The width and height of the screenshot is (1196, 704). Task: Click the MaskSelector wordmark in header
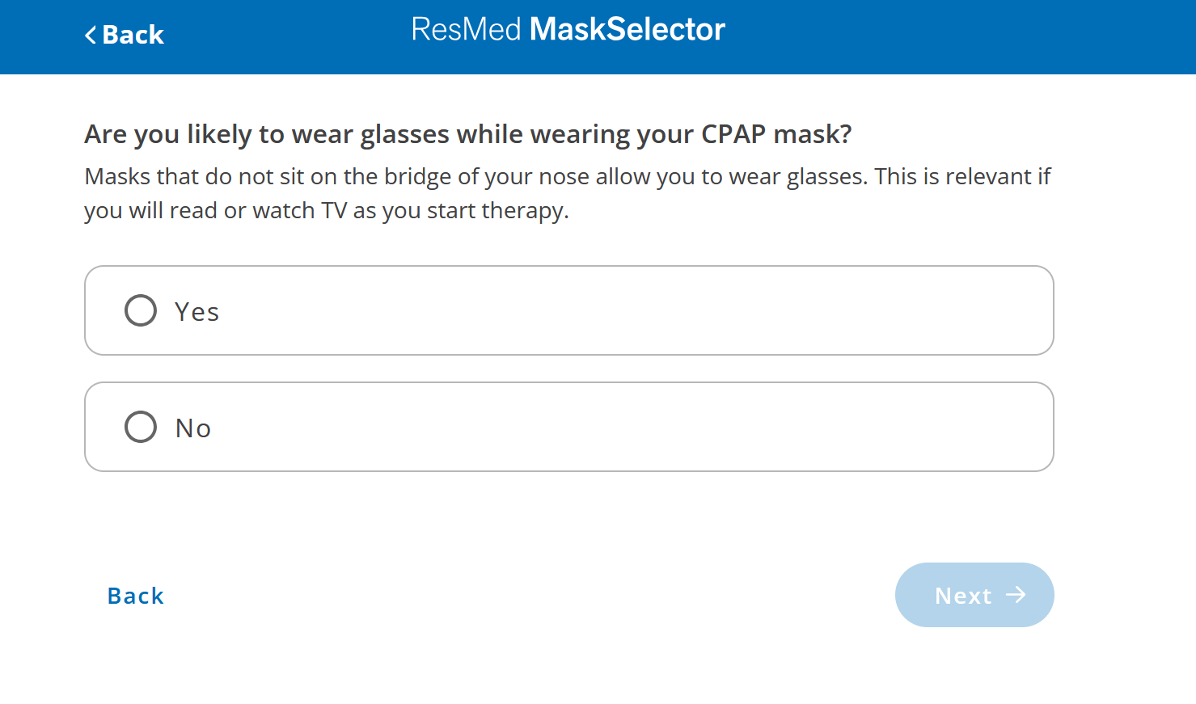tap(627, 29)
